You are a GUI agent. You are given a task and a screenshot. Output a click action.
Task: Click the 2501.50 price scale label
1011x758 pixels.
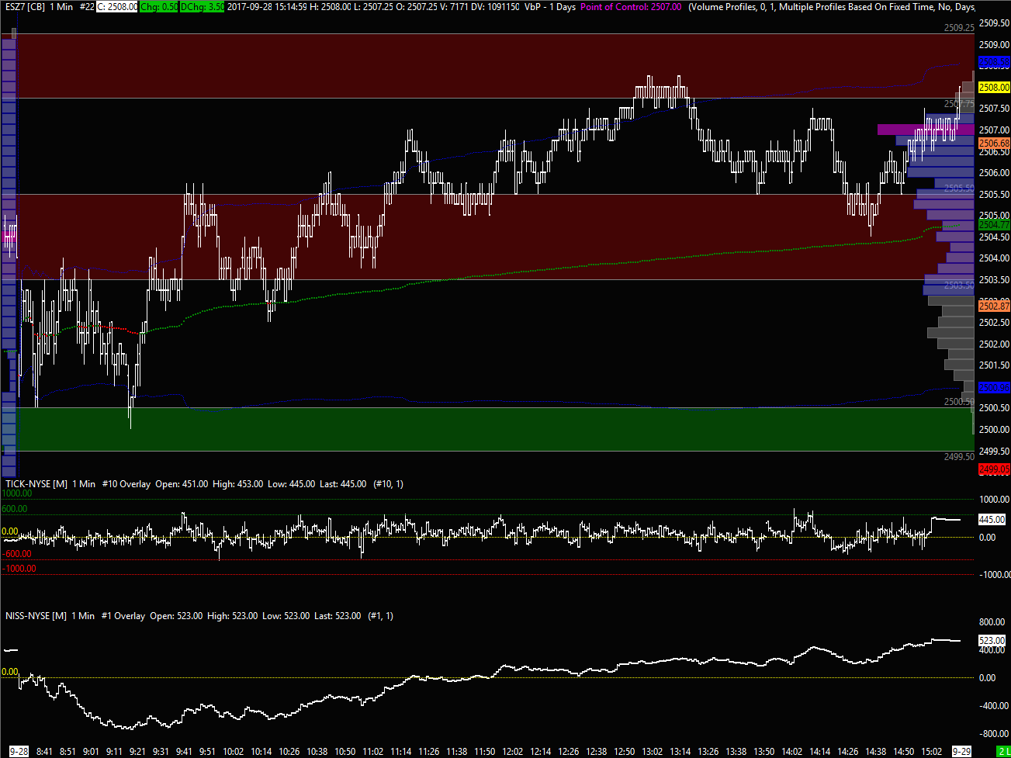click(994, 365)
